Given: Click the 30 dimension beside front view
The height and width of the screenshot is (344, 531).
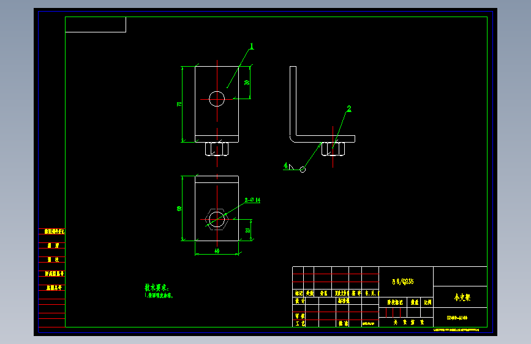Looking at the screenshot, I should pos(247,82).
